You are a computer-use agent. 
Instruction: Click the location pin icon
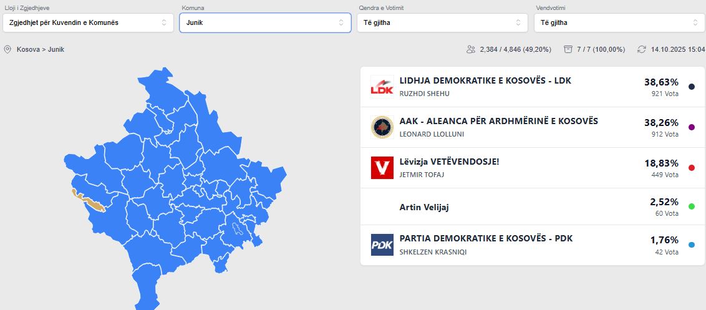click(x=7, y=49)
